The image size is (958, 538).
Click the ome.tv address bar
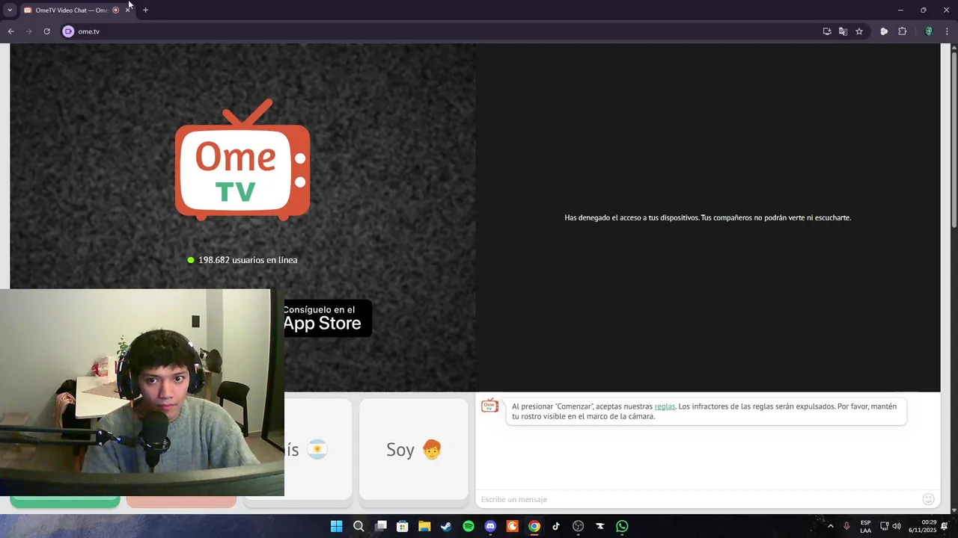(442, 31)
